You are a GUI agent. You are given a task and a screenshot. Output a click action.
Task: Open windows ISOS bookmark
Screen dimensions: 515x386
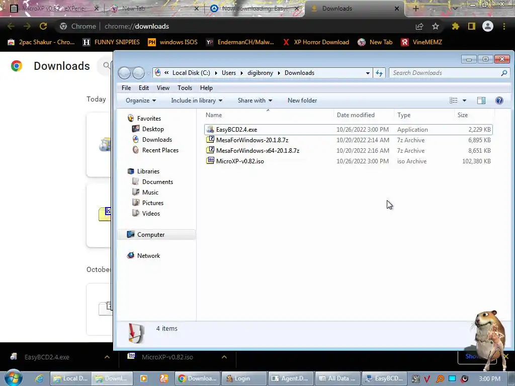click(x=173, y=42)
